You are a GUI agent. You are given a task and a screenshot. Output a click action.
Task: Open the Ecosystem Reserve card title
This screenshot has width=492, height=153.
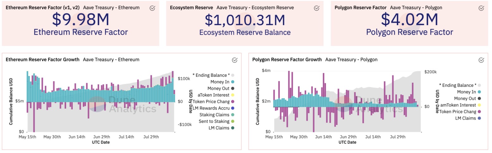click(192, 8)
